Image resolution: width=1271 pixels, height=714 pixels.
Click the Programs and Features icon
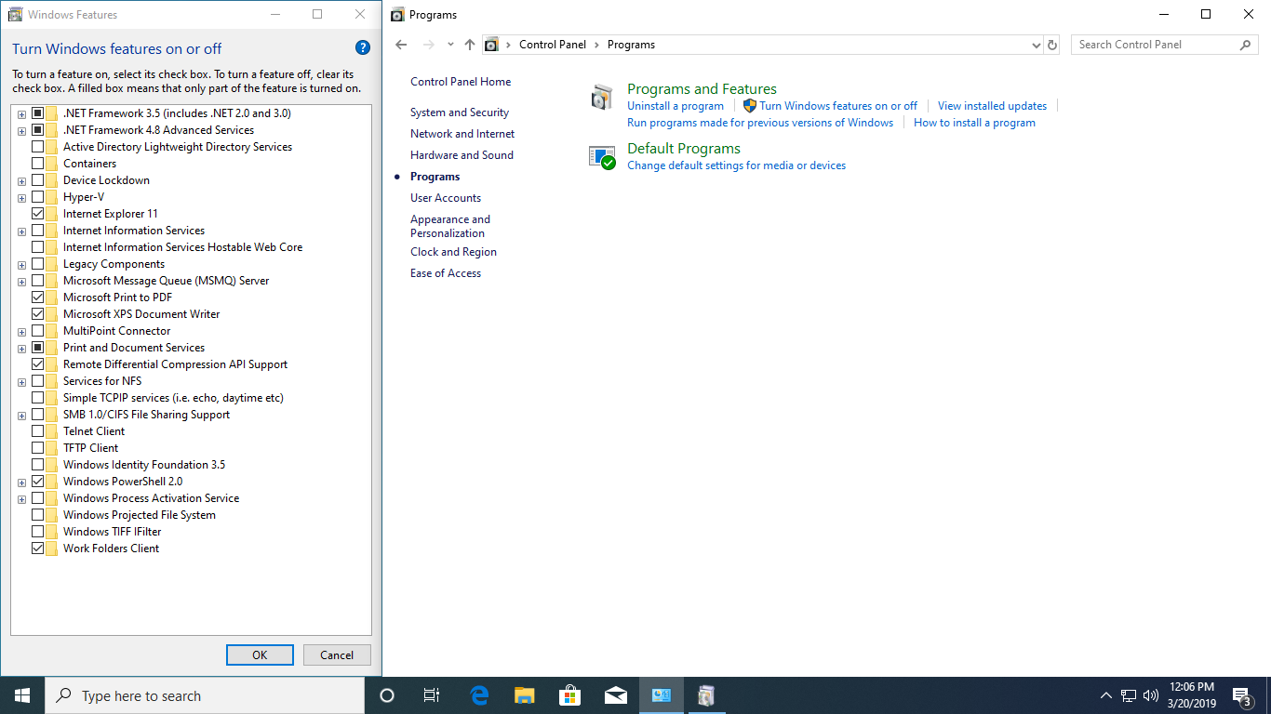[603, 97]
